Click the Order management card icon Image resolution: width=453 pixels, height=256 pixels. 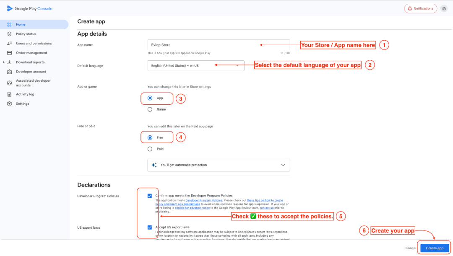pyautogui.click(x=10, y=53)
